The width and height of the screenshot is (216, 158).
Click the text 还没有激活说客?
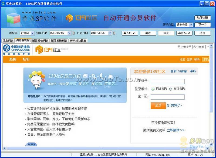163,123
